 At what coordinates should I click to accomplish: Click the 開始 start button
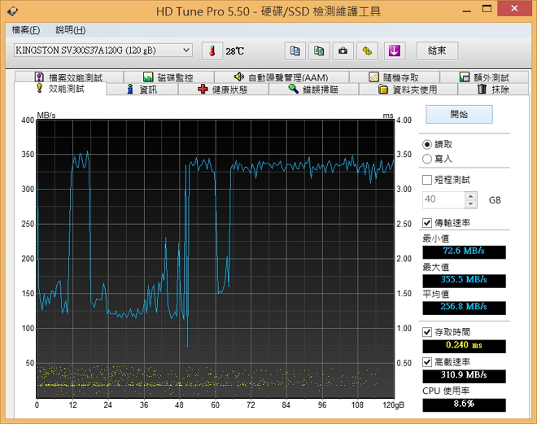tap(459, 114)
